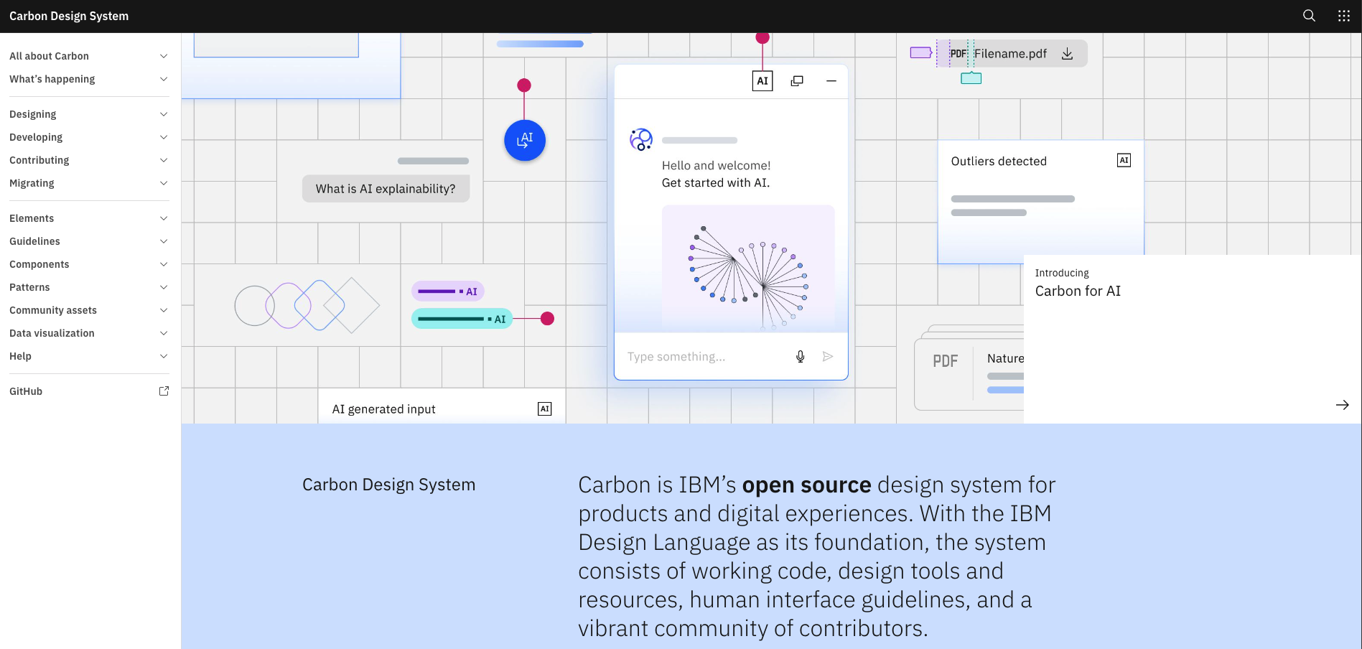Open Patterns in side navigation
1362x649 pixels.
[89, 287]
